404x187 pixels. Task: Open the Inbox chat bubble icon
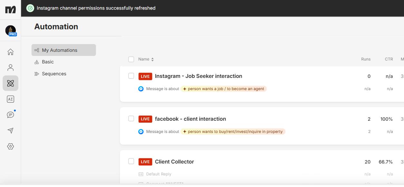tap(10, 115)
